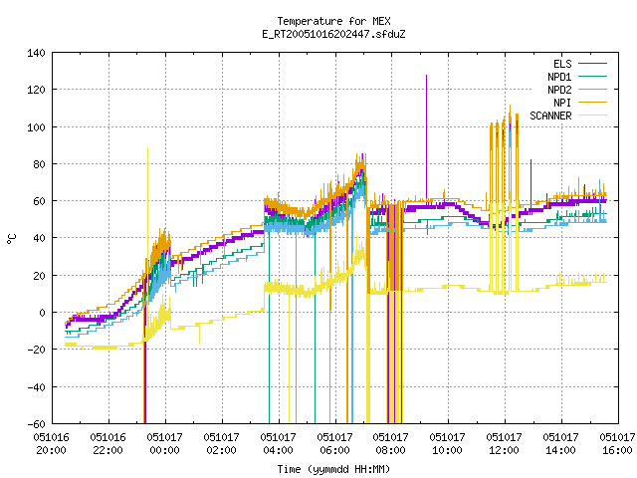Click the 80 y-axis tick label

coord(39,164)
